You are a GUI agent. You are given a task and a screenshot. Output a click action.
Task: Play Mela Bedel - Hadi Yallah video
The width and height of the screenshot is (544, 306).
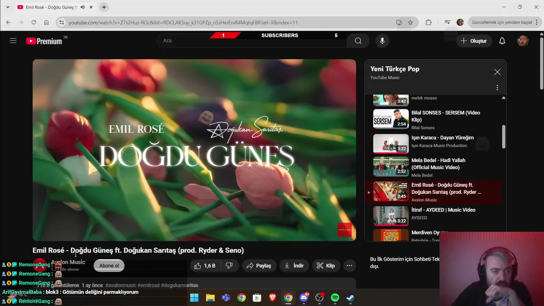433,167
